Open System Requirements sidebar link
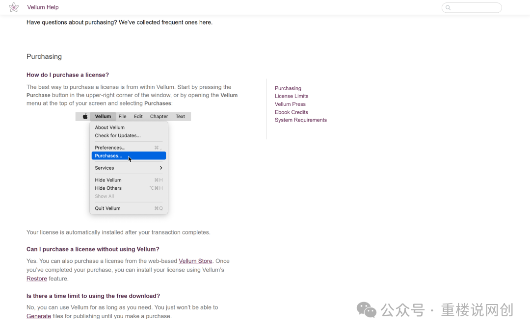Image resolution: width=530 pixels, height=331 pixels. [300, 120]
